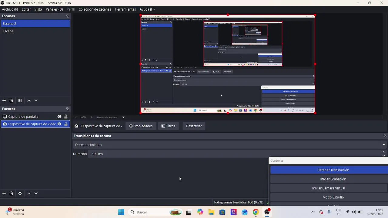Click the monitor icon of Captura de pantalla
388x218 pixels.
coord(5,117)
